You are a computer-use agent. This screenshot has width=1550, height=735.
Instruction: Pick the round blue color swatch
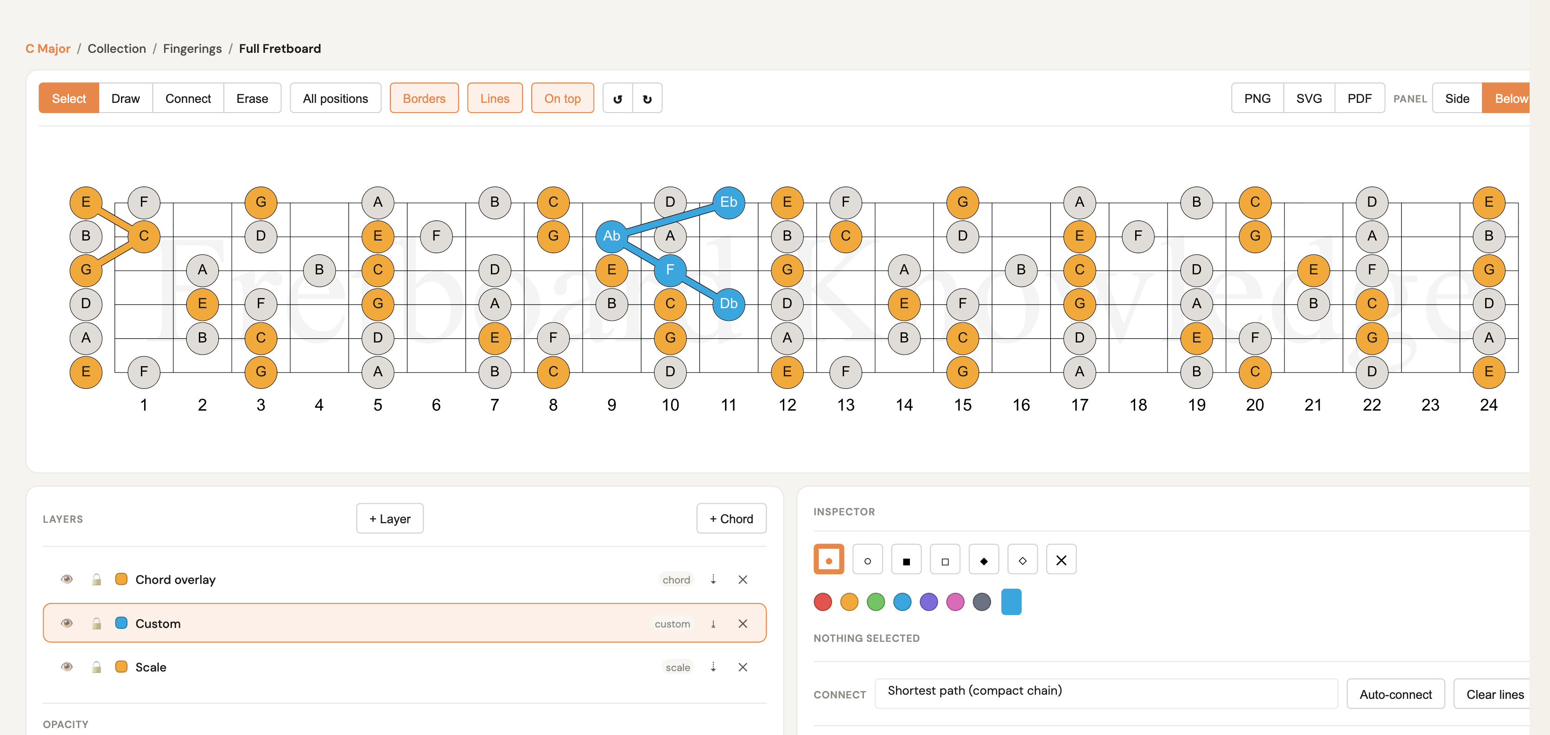pos(902,602)
